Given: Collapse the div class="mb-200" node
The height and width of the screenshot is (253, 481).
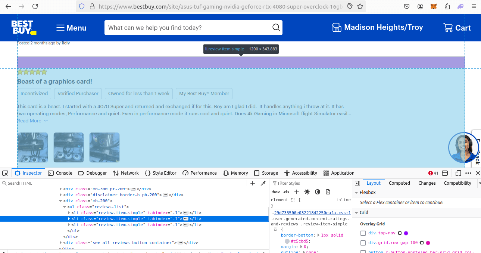Looking at the screenshot, I should (x=60, y=201).
